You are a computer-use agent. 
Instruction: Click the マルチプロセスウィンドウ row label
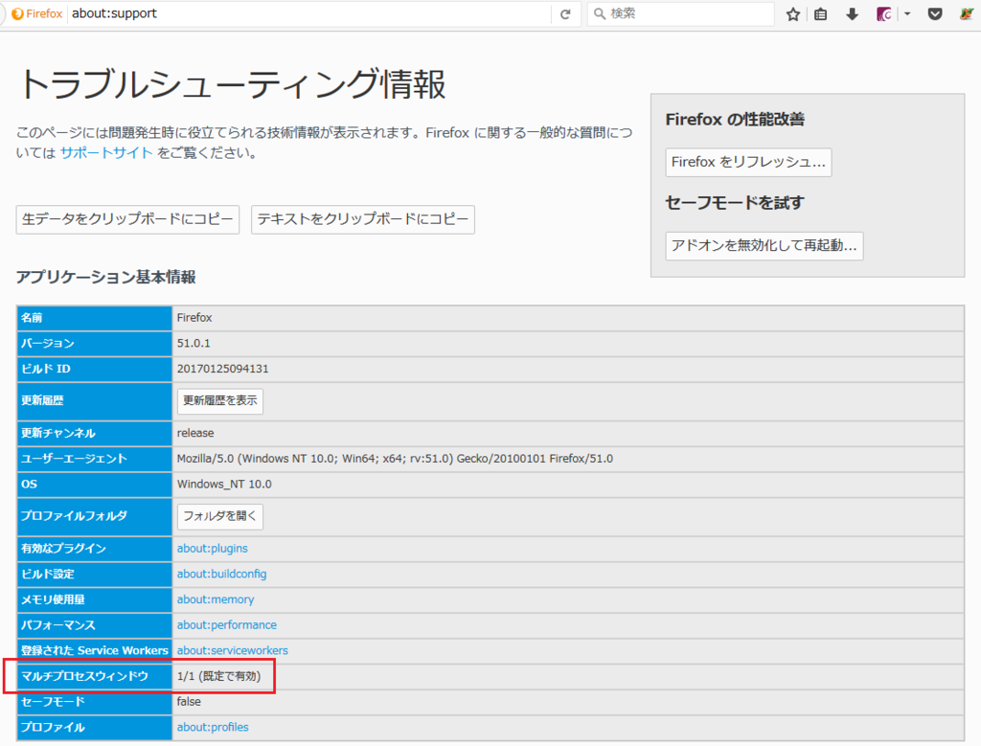tap(84, 677)
